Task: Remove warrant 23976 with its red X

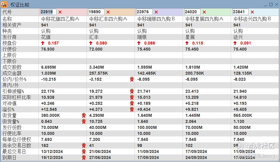Action: [156, 12]
